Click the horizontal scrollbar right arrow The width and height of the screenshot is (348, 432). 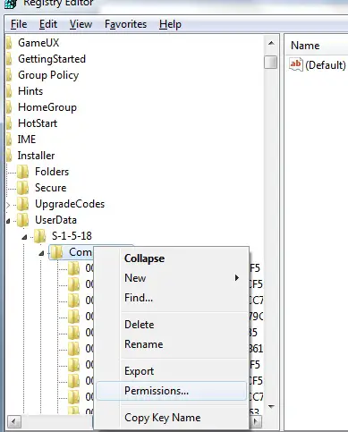tap(256, 421)
